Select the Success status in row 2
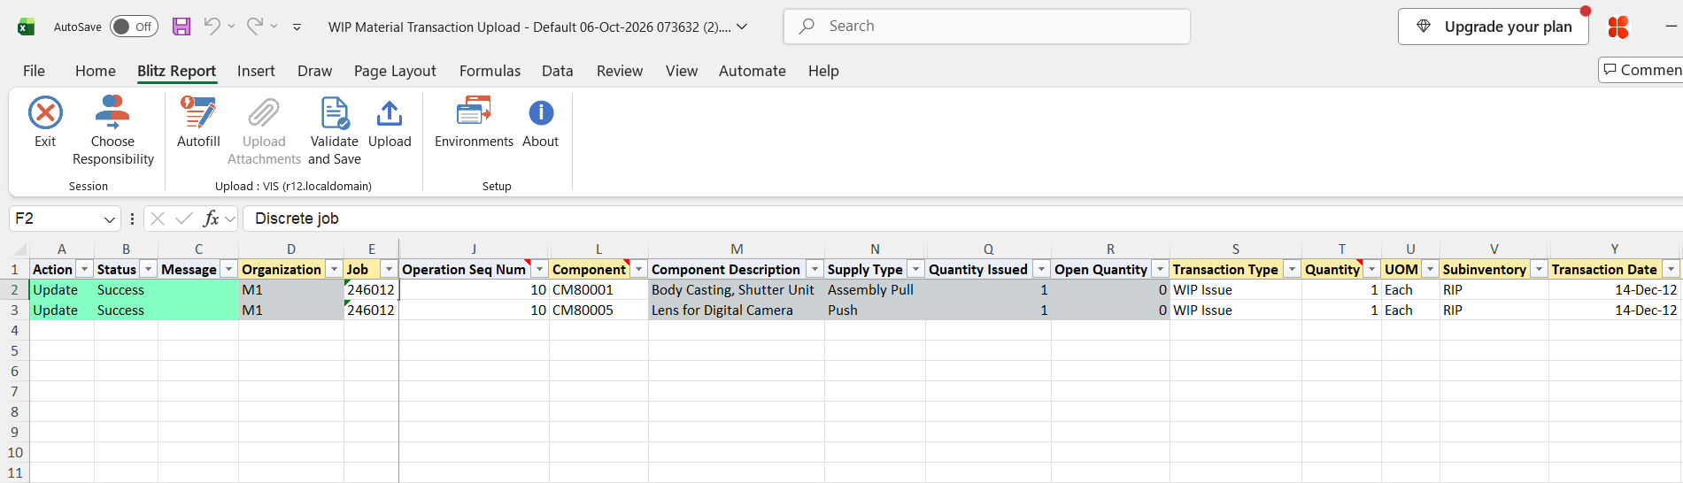Viewport: 1683px width, 483px height. (x=126, y=289)
